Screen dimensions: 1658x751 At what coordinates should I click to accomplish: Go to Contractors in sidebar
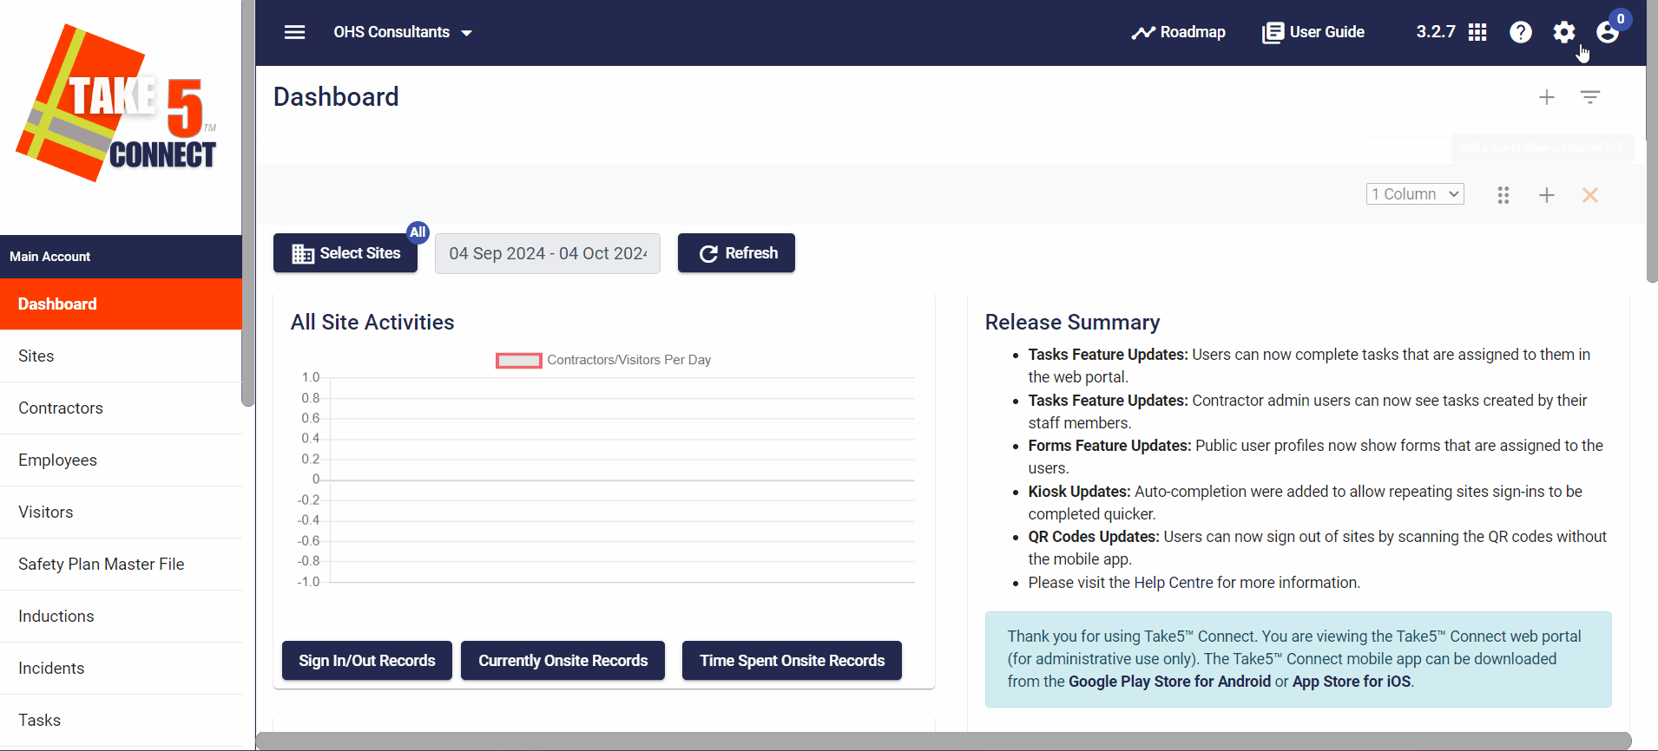[x=61, y=408]
